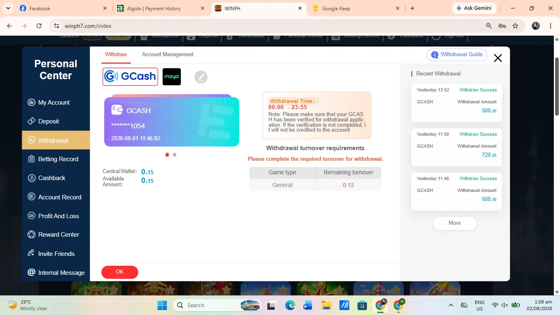560x315 pixels.
Task: Select the second grey carousel dot
Action: coord(175,155)
